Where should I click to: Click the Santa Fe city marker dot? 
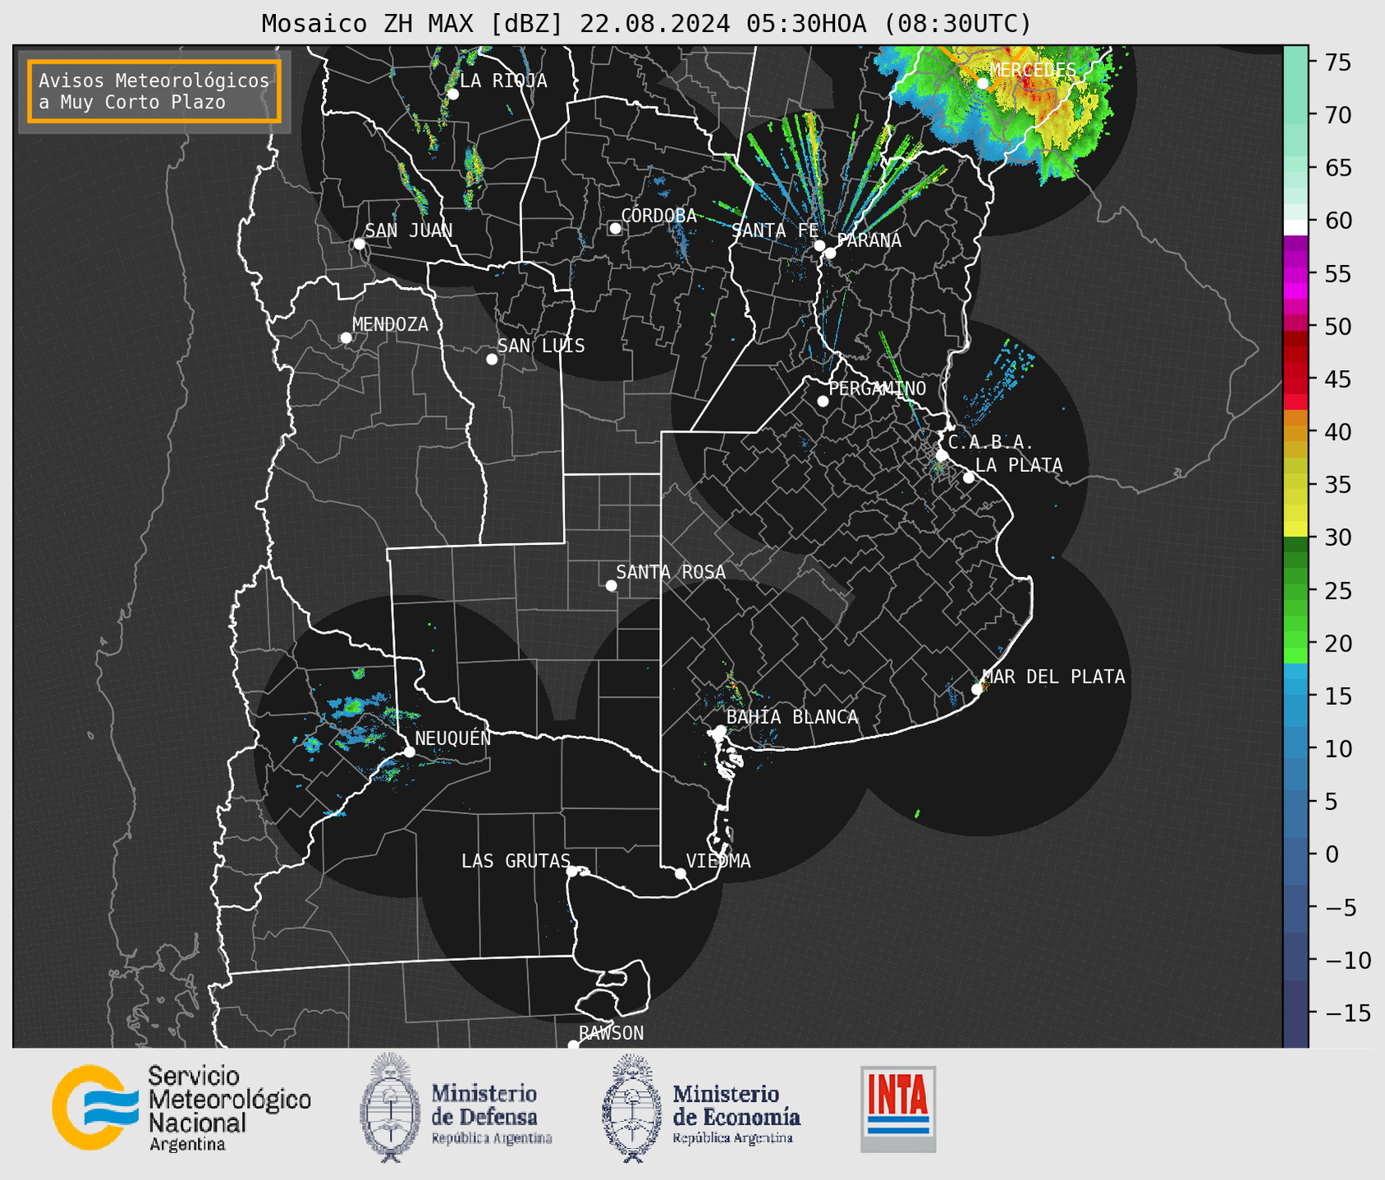point(819,245)
